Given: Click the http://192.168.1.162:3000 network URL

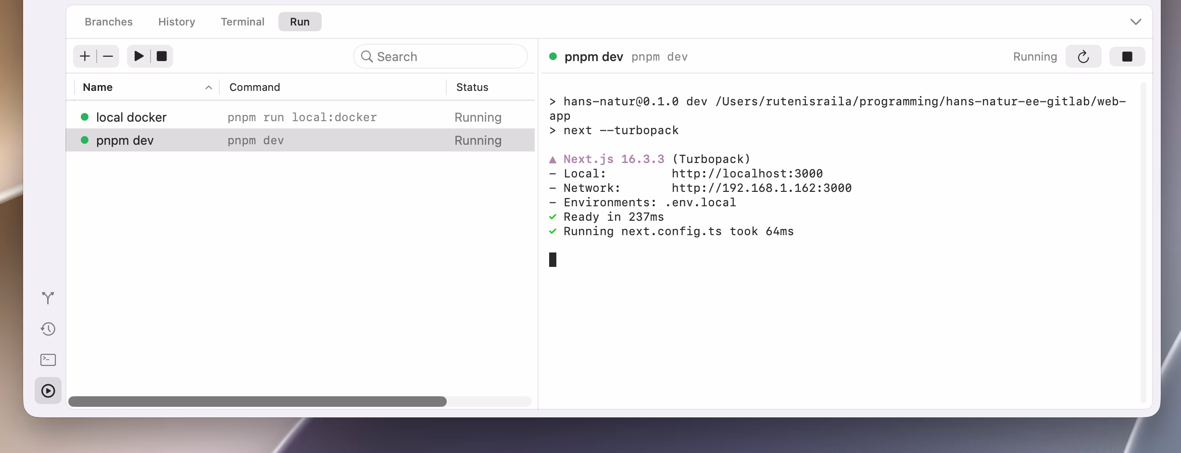Looking at the screenshot, I should point(762,188).
